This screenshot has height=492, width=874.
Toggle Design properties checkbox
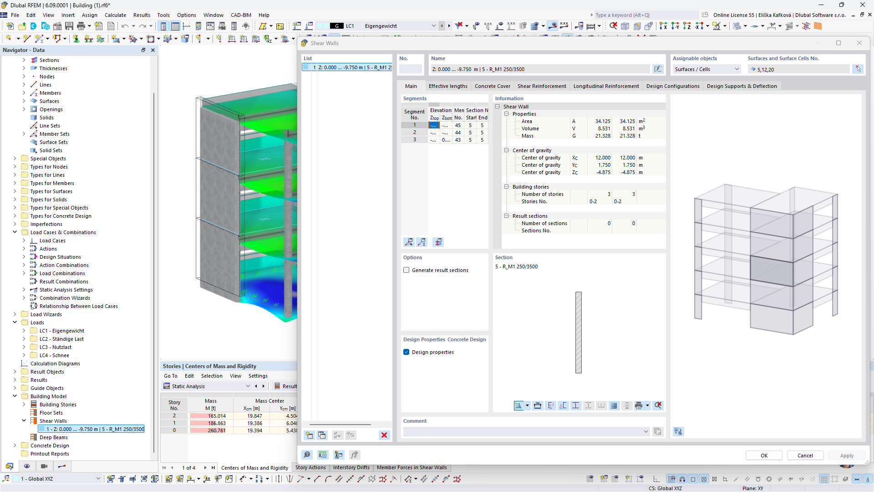tap(407, 352)
